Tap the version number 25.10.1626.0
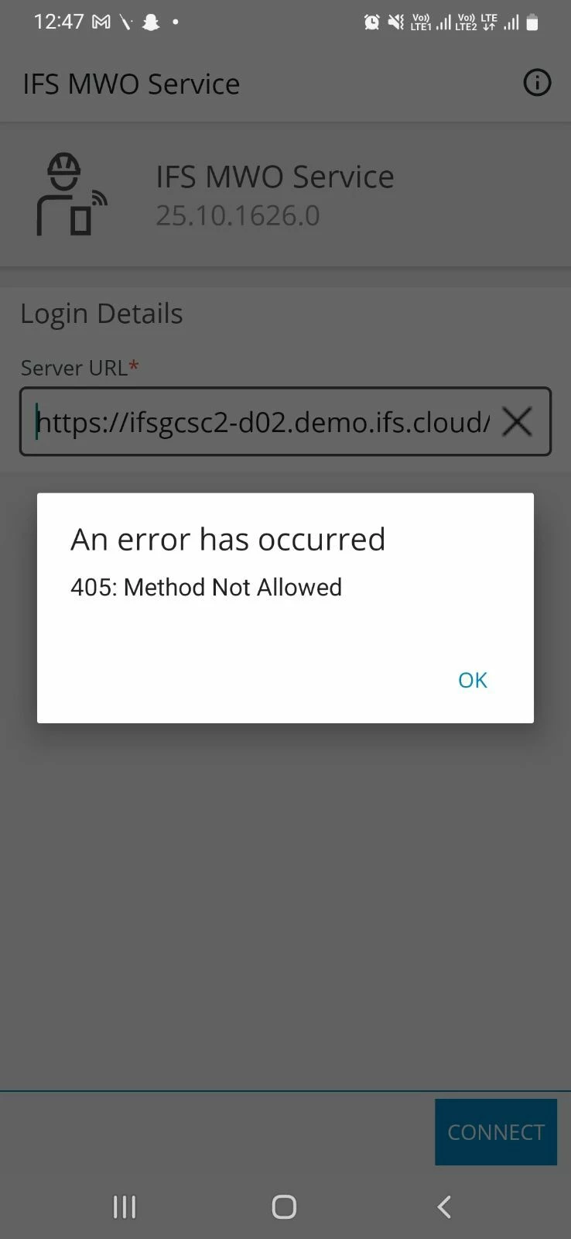Screen dimensions: 571x1239 pos(238,215)
